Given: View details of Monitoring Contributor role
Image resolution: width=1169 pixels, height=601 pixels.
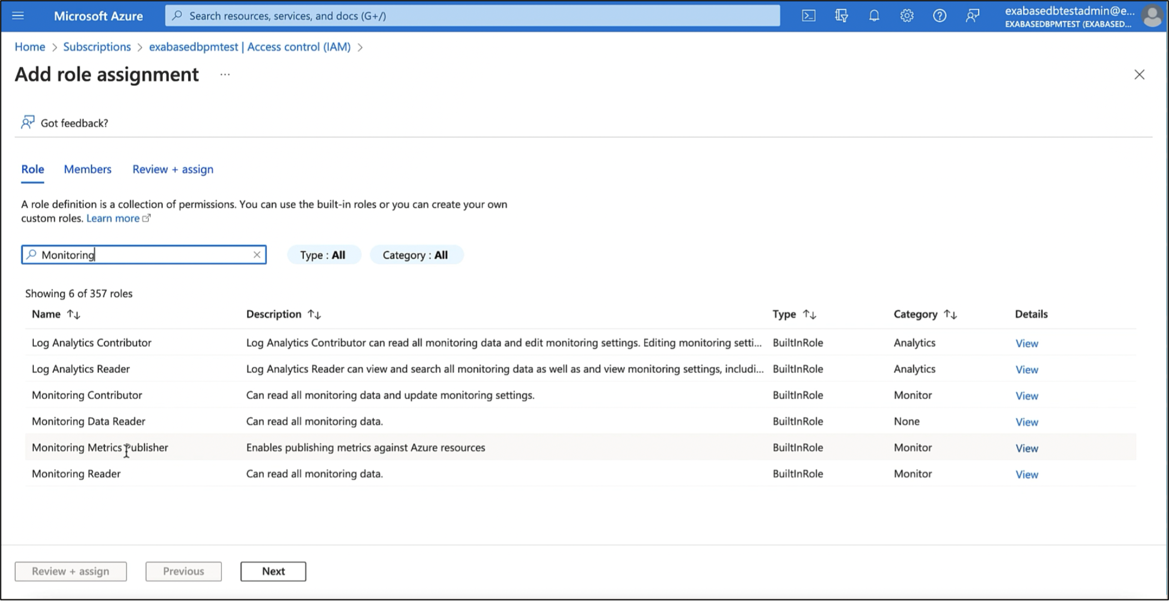Looking at the screenshot, I should (x=1026, y=395).
